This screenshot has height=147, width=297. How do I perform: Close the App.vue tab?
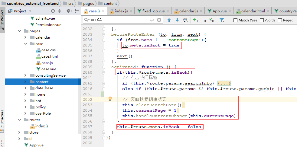tap(230, 11)
